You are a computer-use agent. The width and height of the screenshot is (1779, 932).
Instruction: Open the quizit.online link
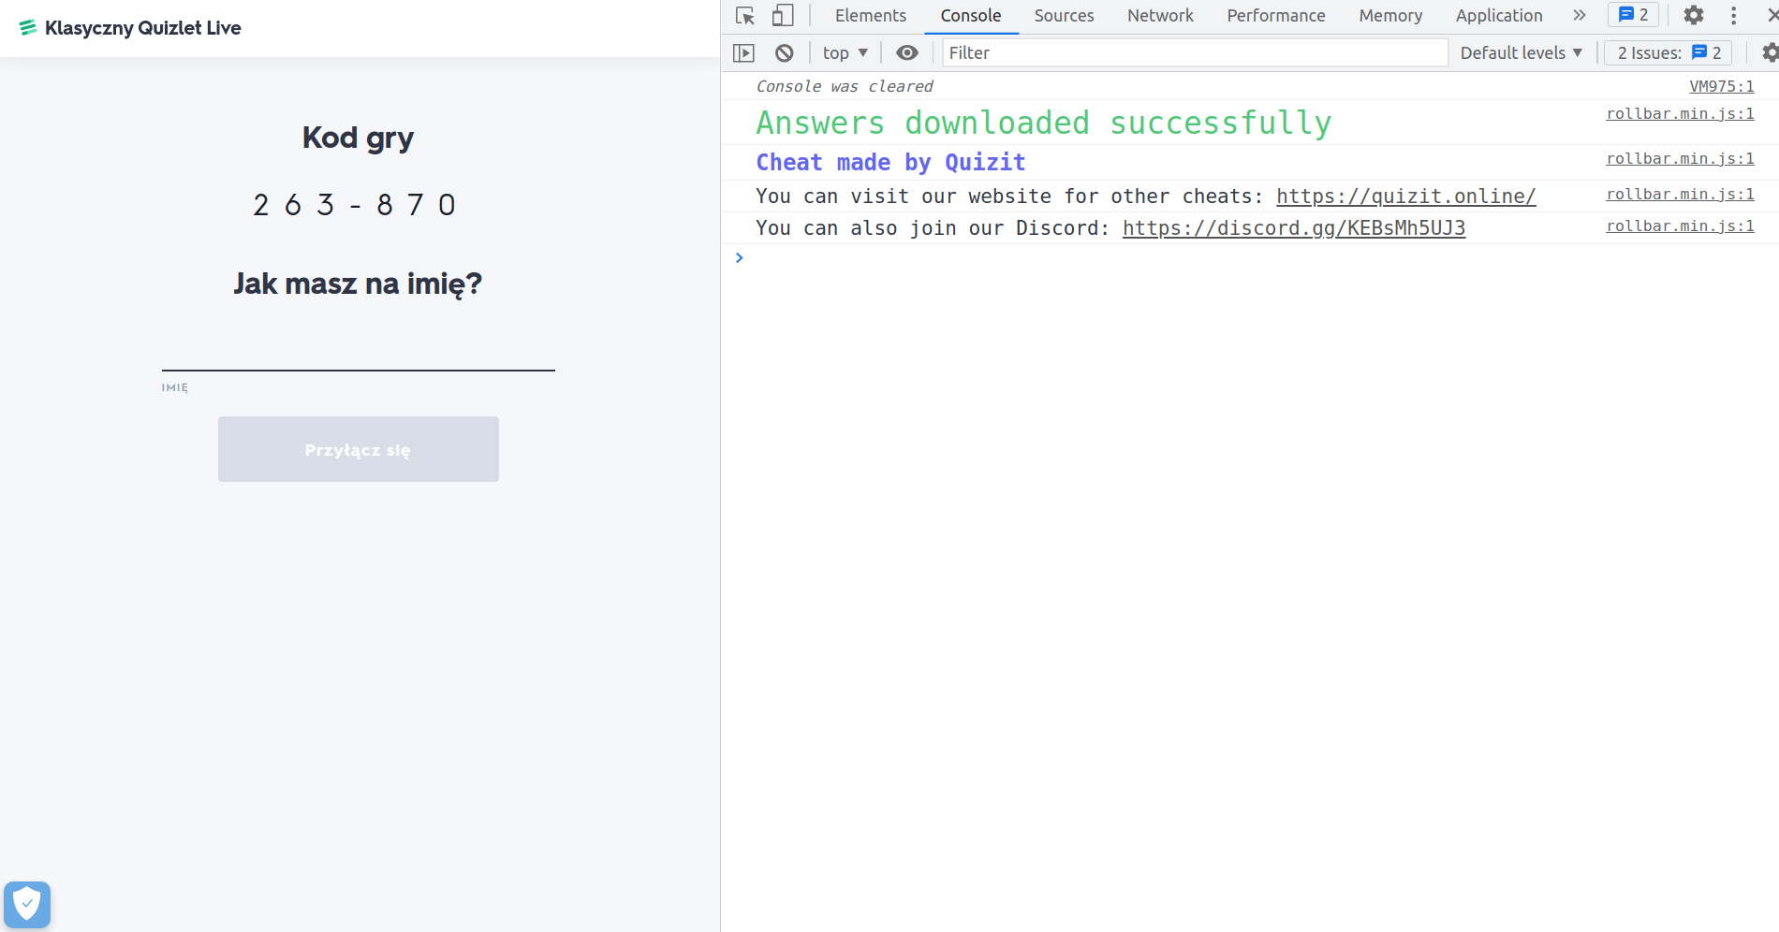[x=1405, y=197]
